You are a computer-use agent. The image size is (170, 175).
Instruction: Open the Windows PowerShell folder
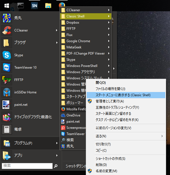click(86, 66)
